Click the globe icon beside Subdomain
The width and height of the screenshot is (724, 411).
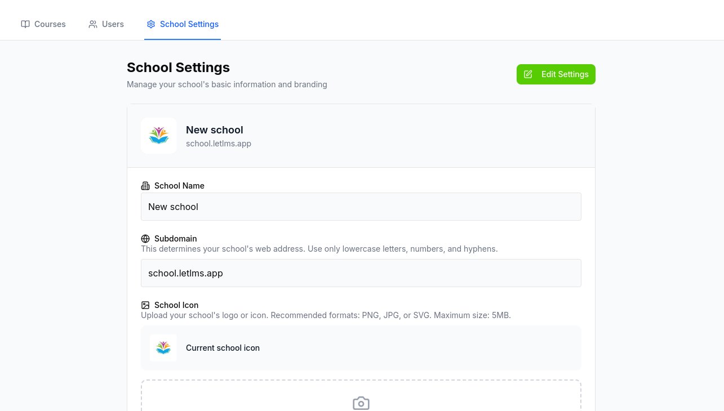145,239
